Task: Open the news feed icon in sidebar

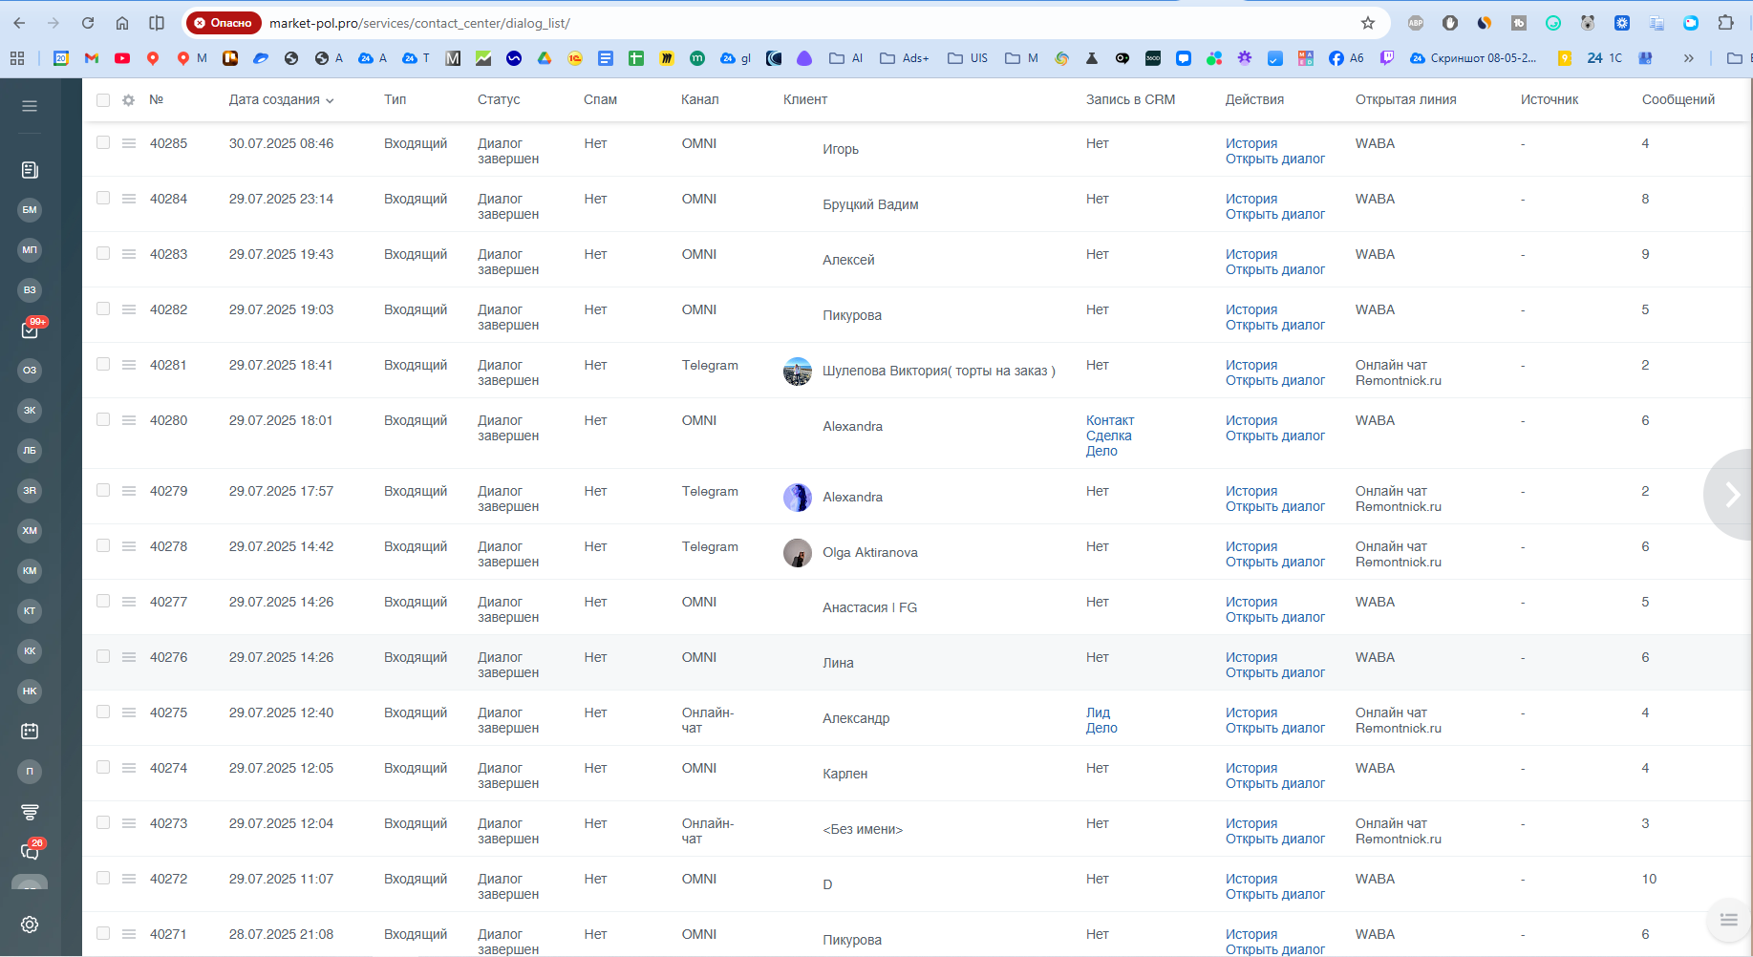Action: pyautogui.click(x=30, y=170)
